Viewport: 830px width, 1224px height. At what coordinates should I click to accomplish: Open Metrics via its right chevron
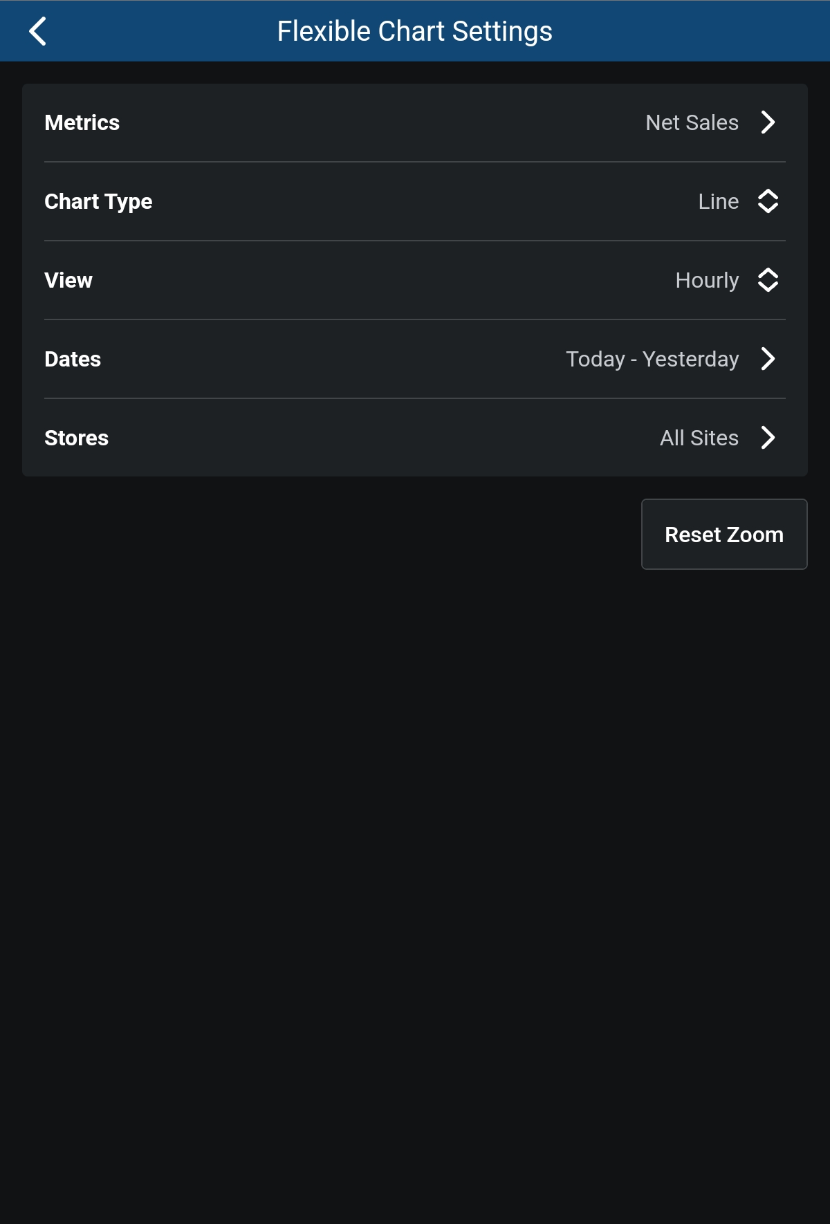[x=768, y=122]
